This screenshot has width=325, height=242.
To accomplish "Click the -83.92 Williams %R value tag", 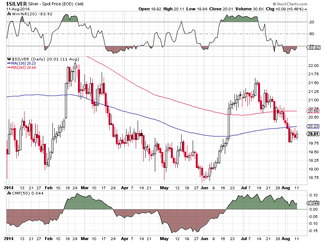I will click(x=314, y=48).
